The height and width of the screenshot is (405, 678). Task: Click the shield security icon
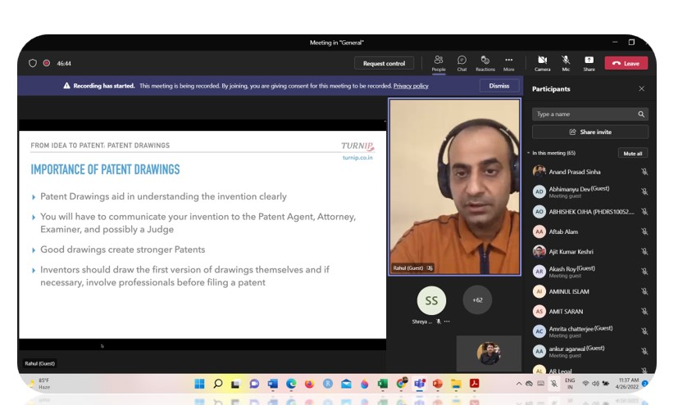[33, 63]
